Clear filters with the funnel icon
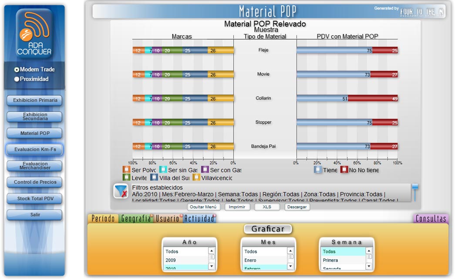The image size is (455, 279). point(121,191)
